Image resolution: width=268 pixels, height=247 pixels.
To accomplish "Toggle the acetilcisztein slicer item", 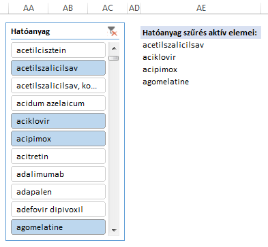I will click(x=58, y=50).
